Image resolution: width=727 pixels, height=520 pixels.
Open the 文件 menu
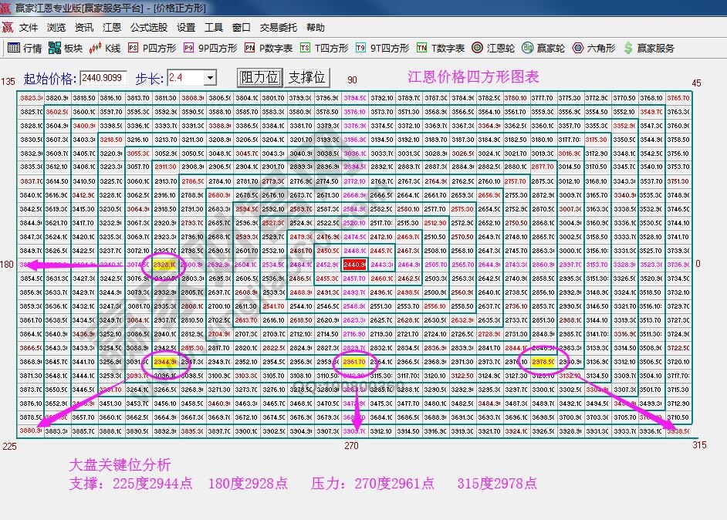28,26
